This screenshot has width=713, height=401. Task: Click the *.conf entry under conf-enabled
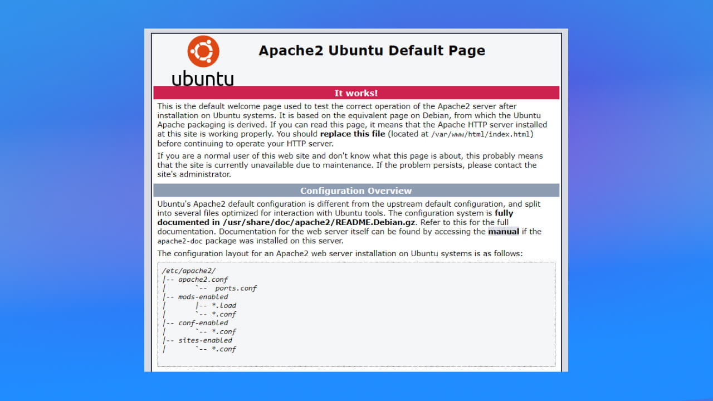223,332
